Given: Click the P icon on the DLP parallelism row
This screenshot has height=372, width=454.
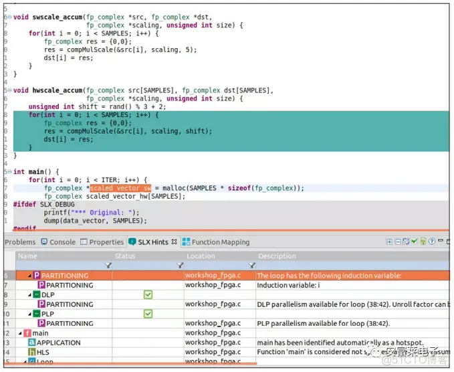Looking at the screenshot, I should click(41, 304).
